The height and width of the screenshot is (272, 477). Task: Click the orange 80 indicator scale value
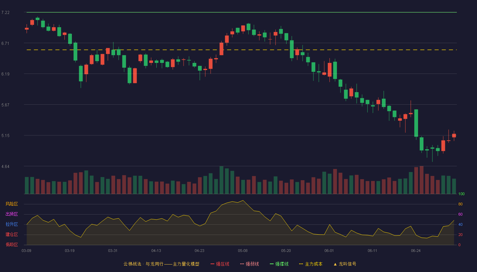pos(460,204)
